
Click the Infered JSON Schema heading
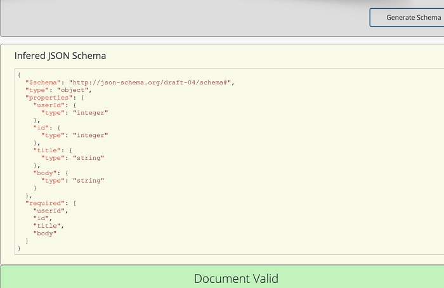click(x=60, y=56)
